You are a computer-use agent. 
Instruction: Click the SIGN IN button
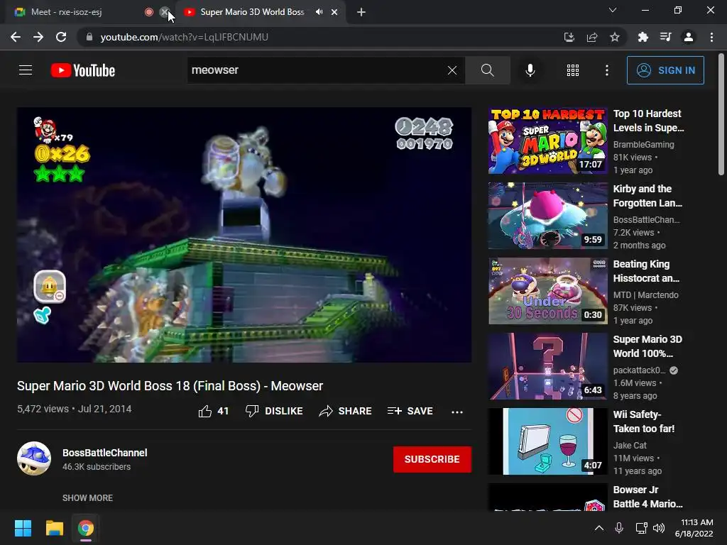665,70
